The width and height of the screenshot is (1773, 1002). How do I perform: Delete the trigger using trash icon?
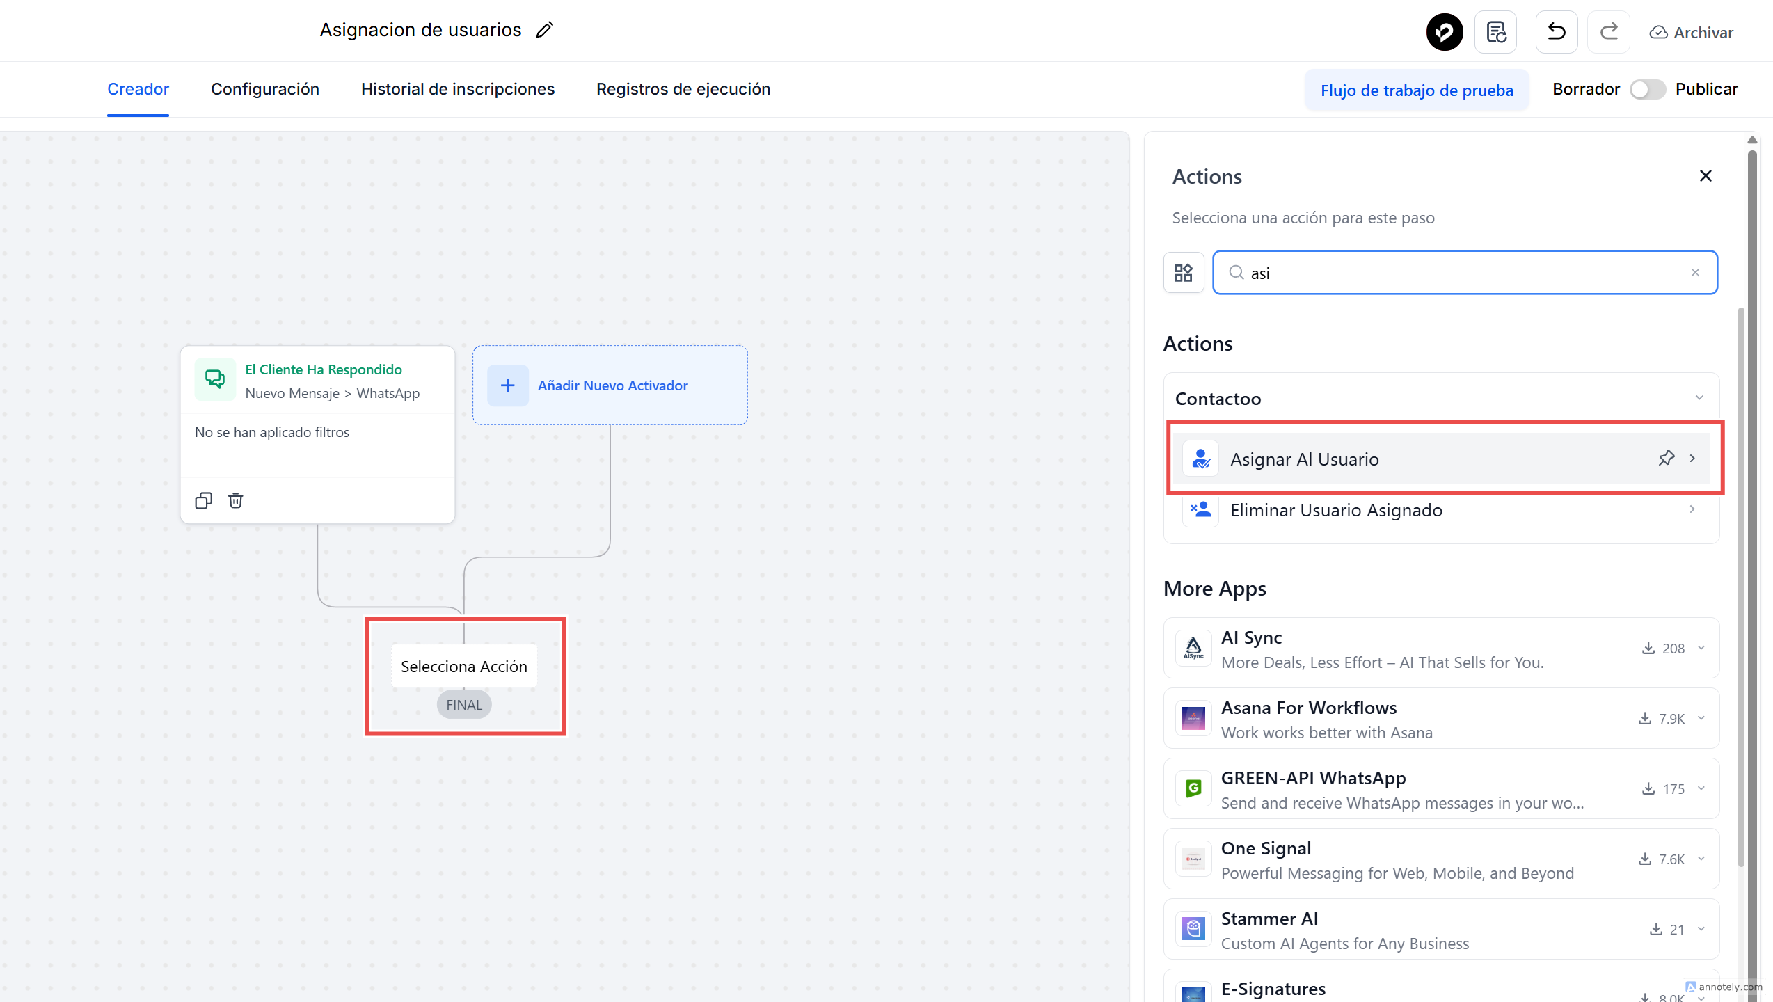tap(235, 500)
